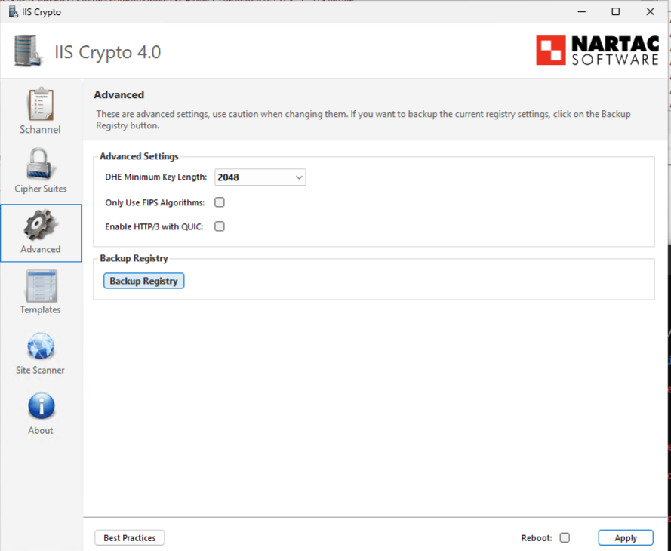Click the Advanced gear icon in sidebar

pos(41,225)
